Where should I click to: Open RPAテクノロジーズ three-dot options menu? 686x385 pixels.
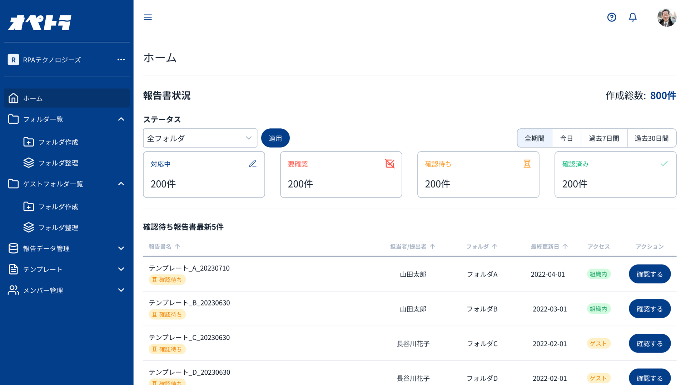click(x=121, y=60)
